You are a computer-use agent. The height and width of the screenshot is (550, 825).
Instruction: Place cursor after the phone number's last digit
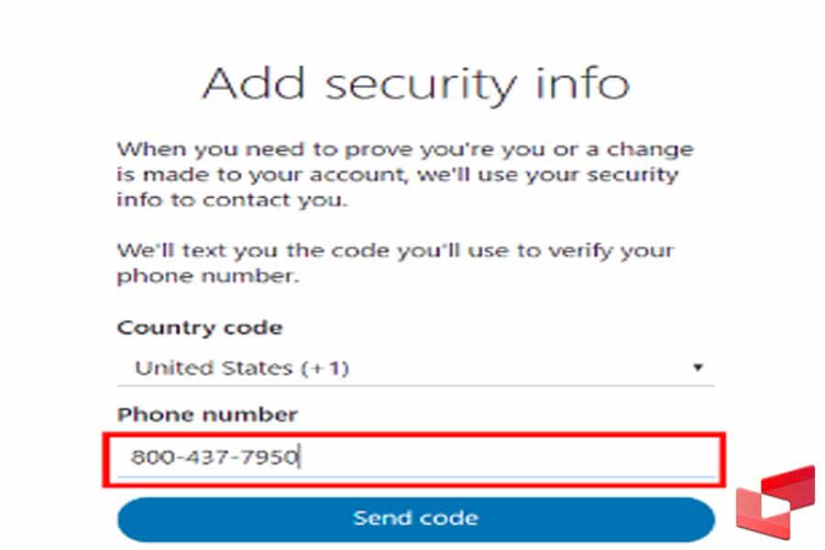[301, 456]
